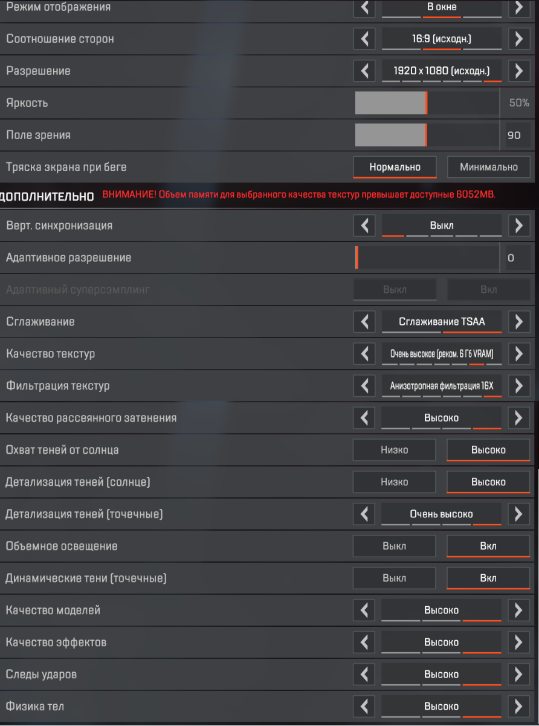Disable Объемное освещение with Выкл
Screen dimensions: 539x726
394,546
